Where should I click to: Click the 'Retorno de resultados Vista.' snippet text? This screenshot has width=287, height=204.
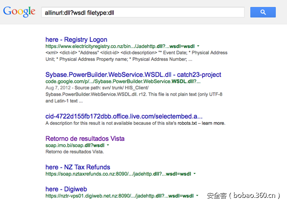75,152
